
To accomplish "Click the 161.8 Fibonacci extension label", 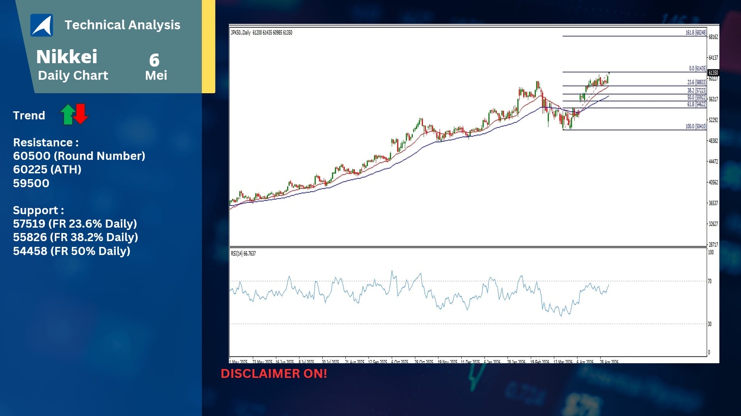I will (x=696, y=33).
